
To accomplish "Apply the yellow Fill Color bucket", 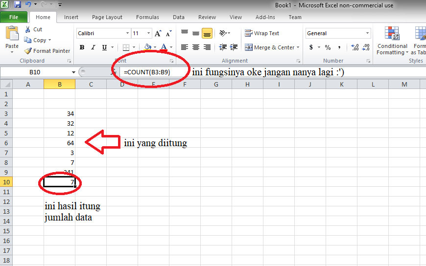I will click(x=147, y=47).
